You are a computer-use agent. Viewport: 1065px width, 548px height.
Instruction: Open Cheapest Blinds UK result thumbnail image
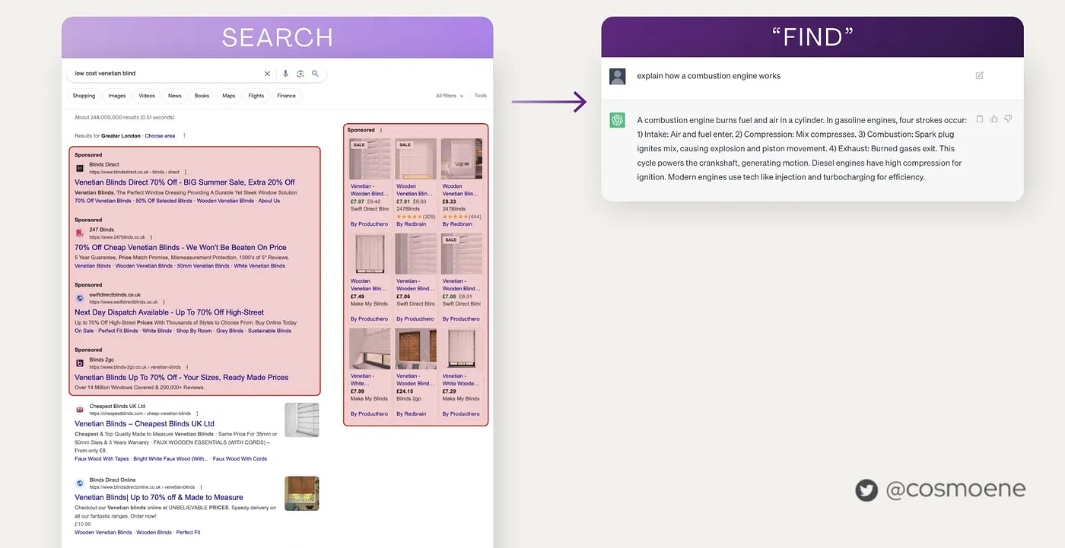302,420
